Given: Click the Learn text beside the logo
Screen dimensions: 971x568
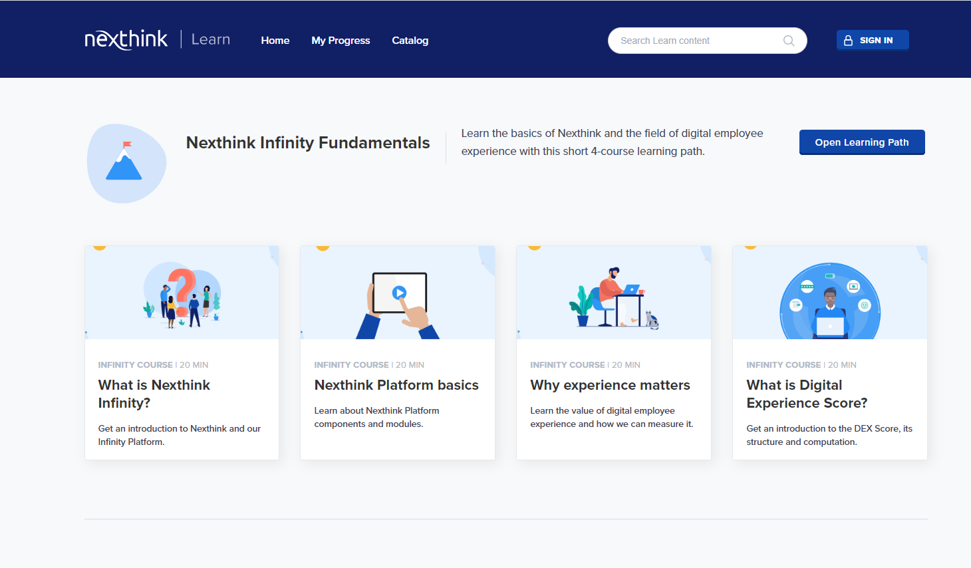Looking at the screenshot, I should click(211, 40).
